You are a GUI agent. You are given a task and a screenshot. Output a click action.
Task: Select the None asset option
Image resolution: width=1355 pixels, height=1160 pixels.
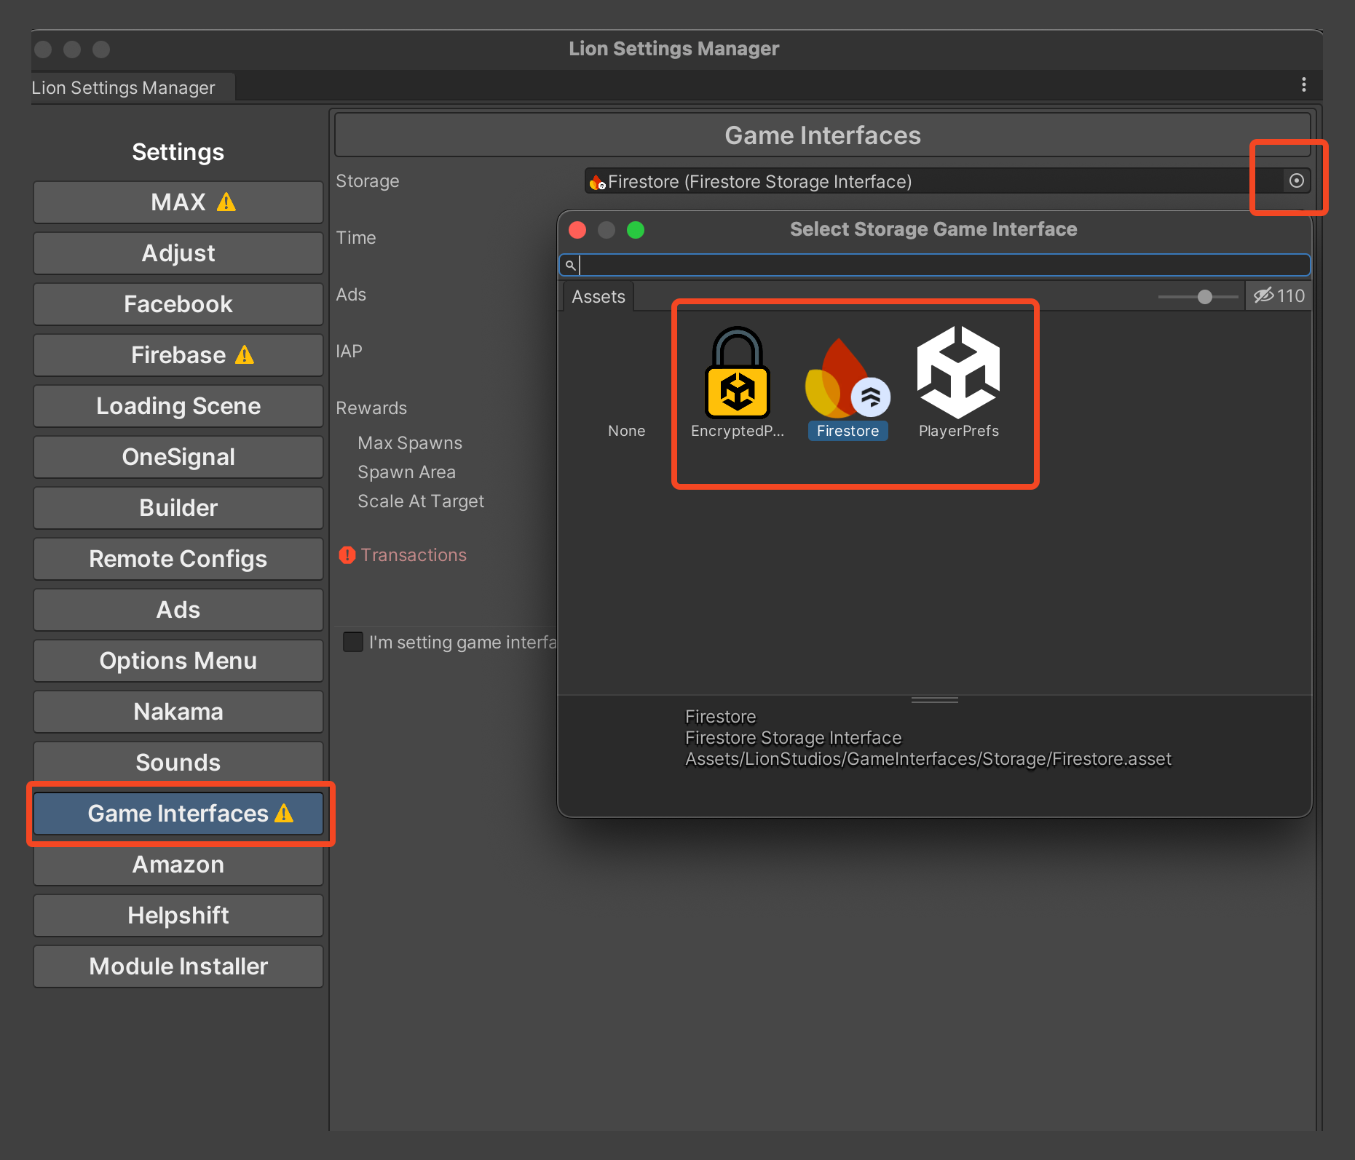(626, 431)
